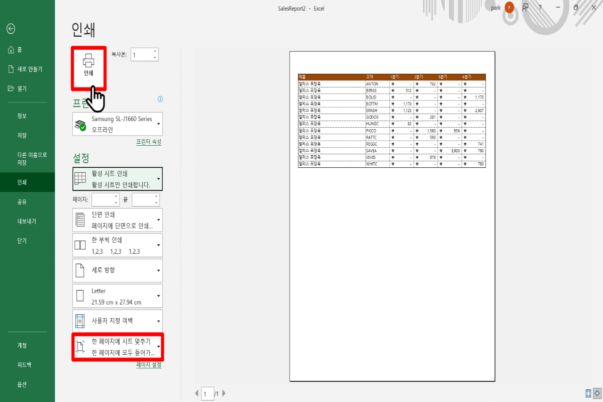Screen dimensions: 603x402
Task: Open the Letter paper size dropdown
Action: 118,296
